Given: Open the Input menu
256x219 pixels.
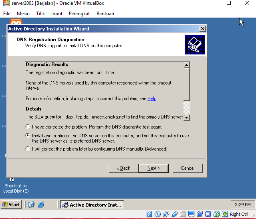Looking at the screenshot, I should tap(57, 14).
